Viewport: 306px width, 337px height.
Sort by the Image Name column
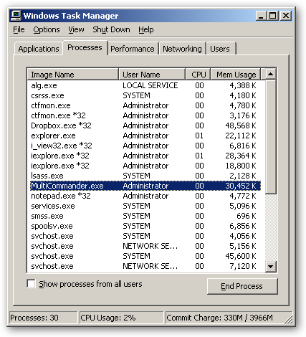tap(73, 75)
